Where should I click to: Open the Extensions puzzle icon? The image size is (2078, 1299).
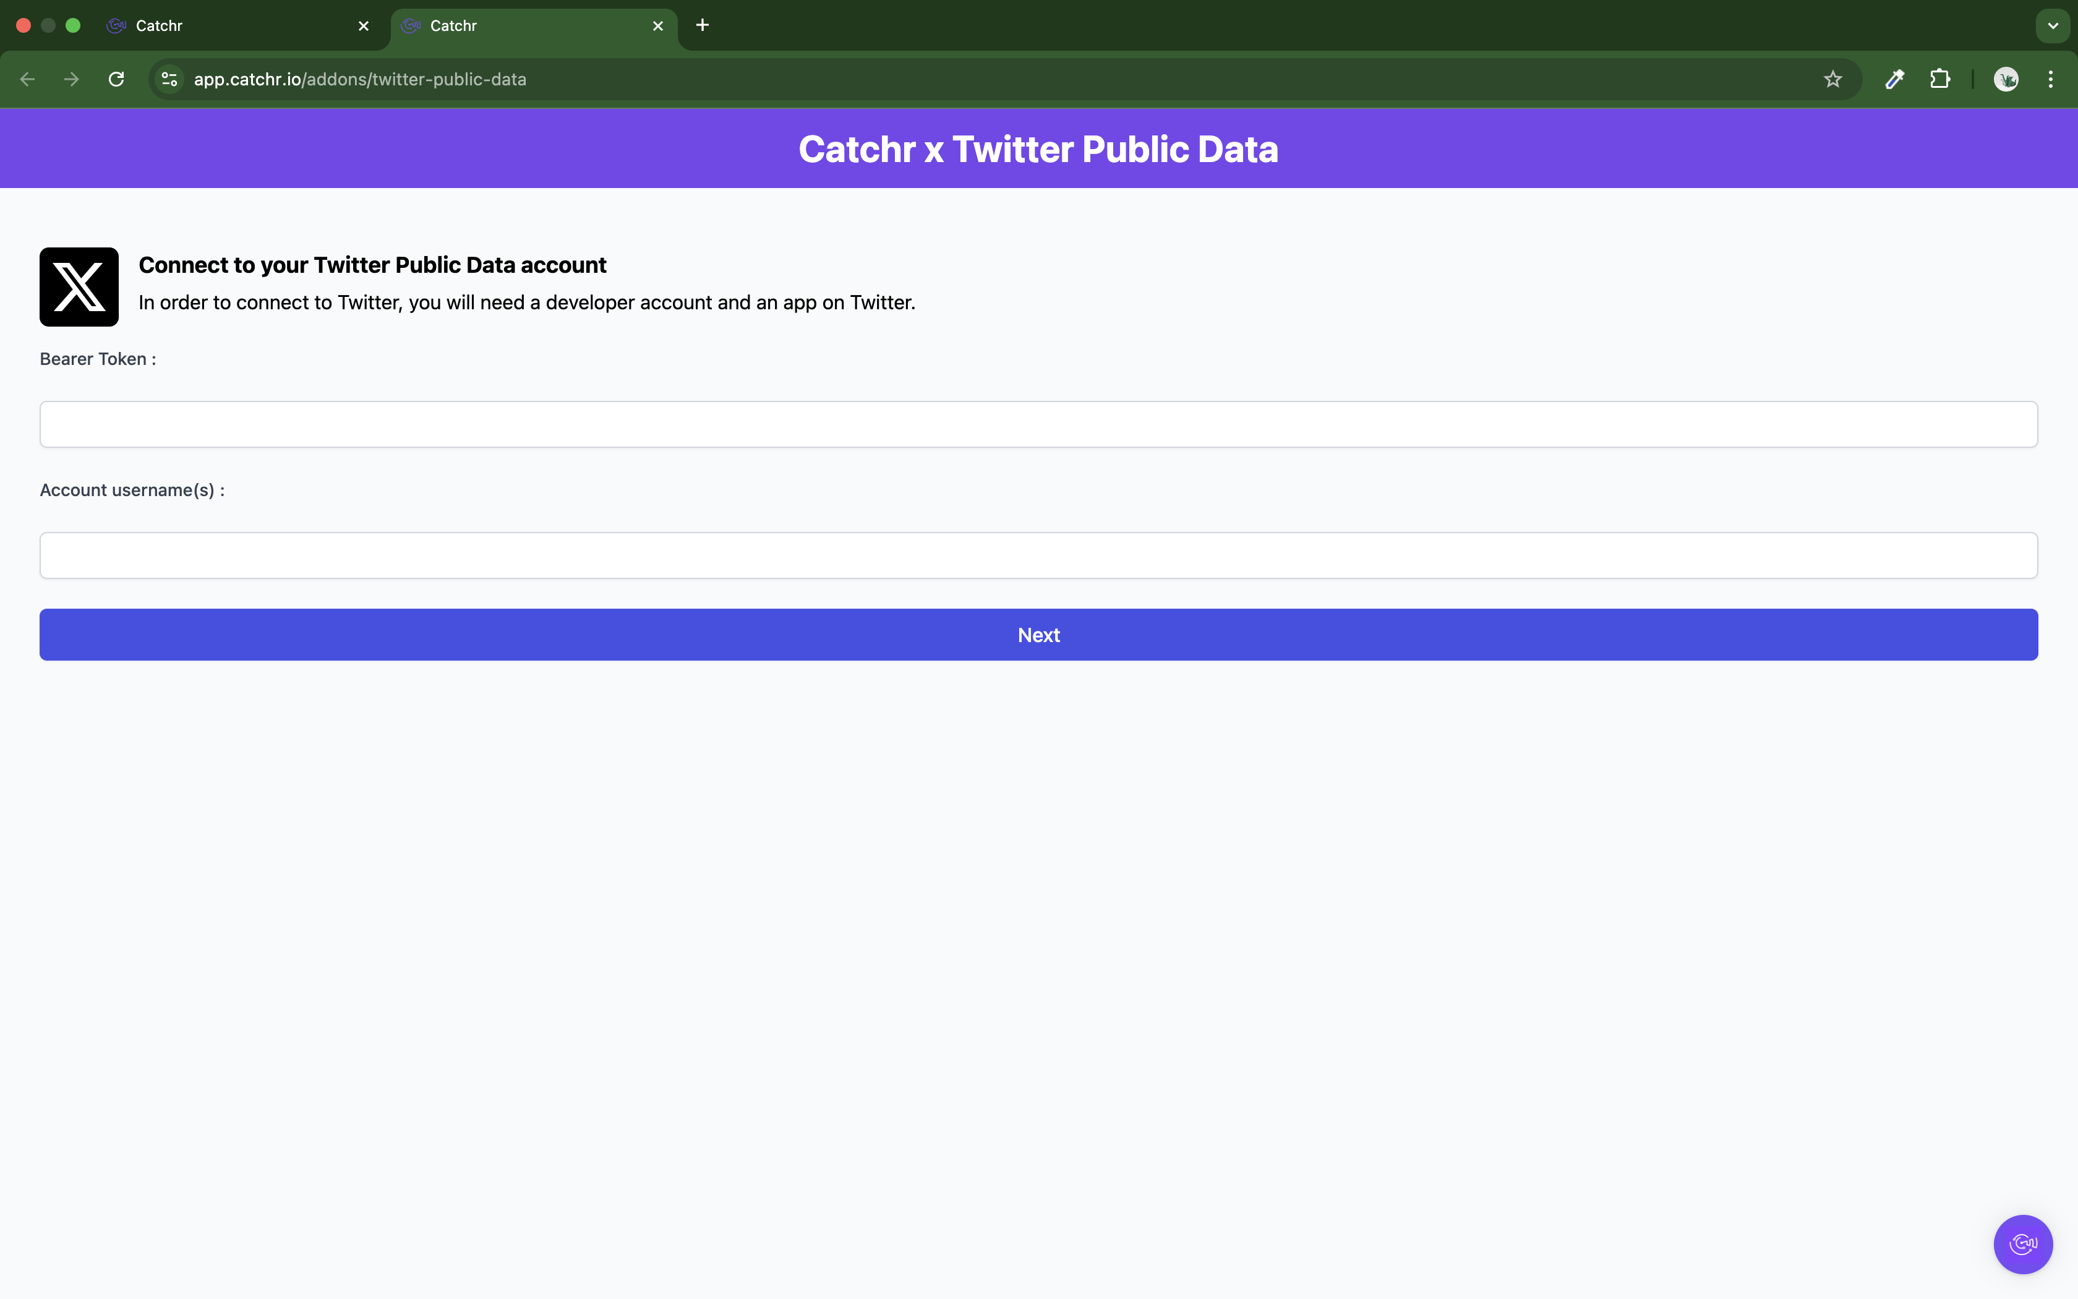point(1939,79)
